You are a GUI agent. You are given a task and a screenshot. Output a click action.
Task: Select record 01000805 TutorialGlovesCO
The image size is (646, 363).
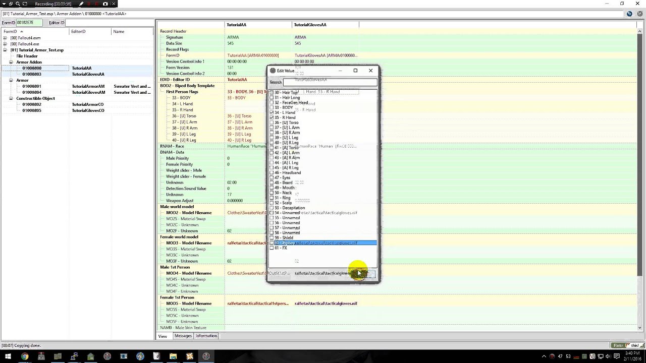(77, 110)
